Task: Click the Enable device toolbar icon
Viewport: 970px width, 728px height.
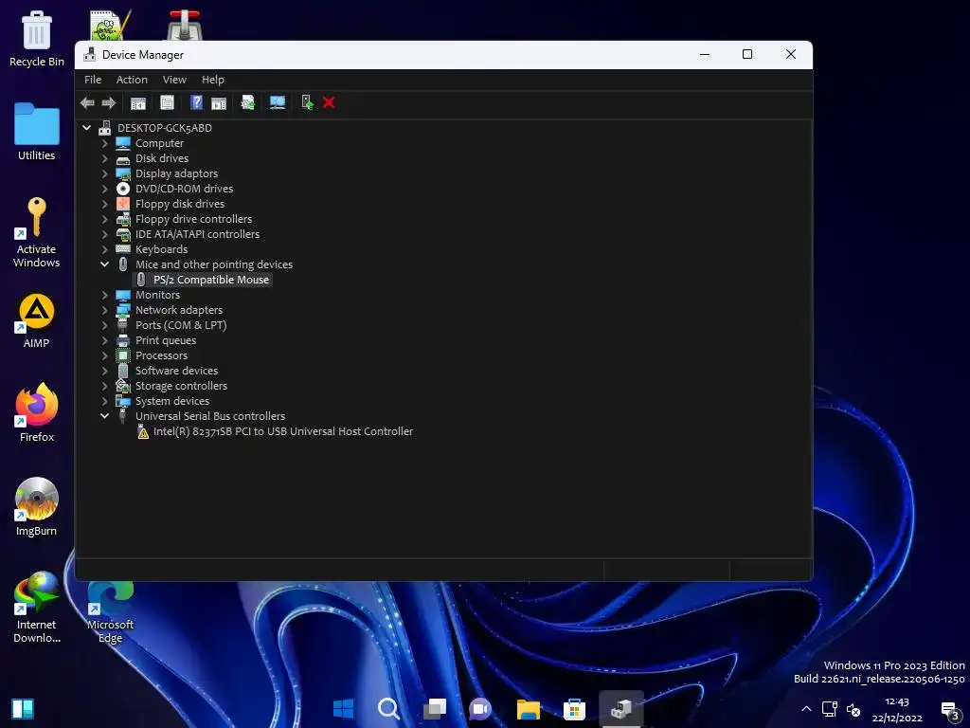Action: point(307,102)
